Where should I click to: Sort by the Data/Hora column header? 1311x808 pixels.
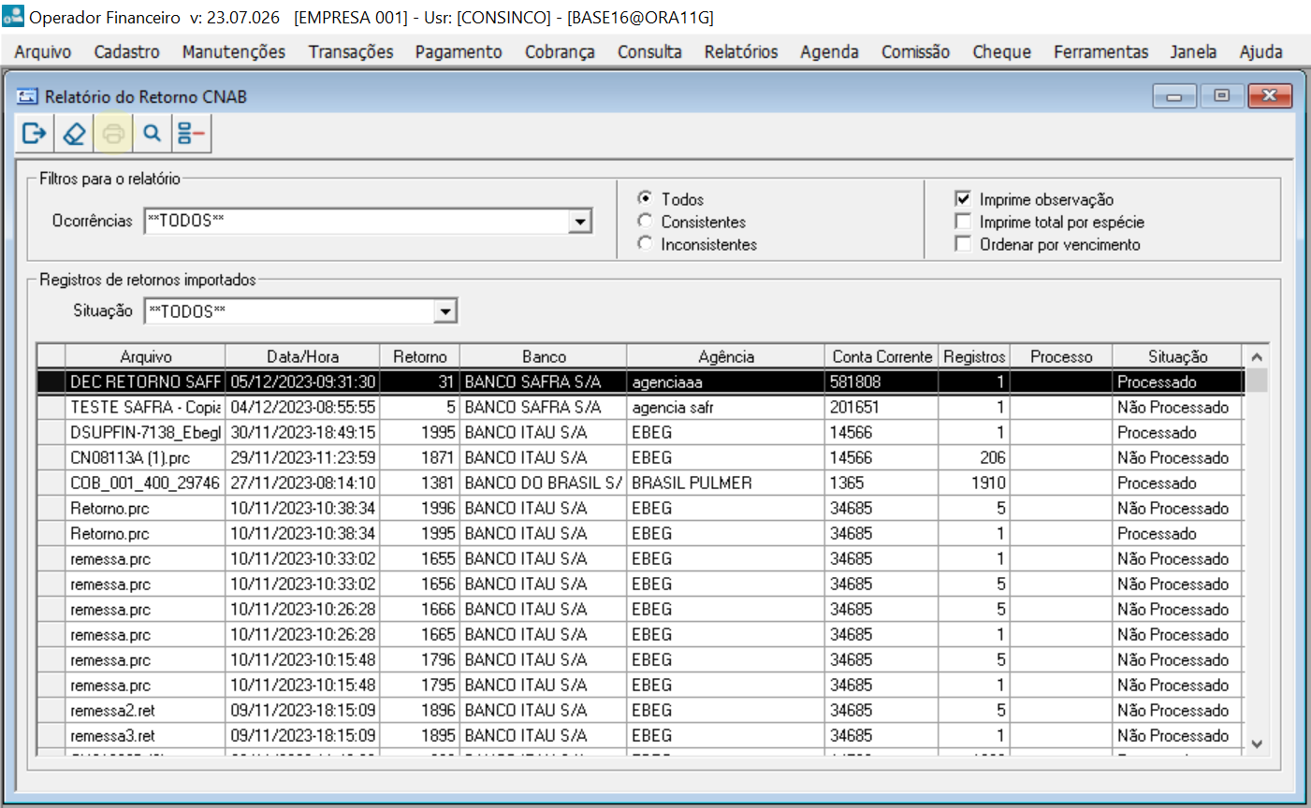(303, 356)
